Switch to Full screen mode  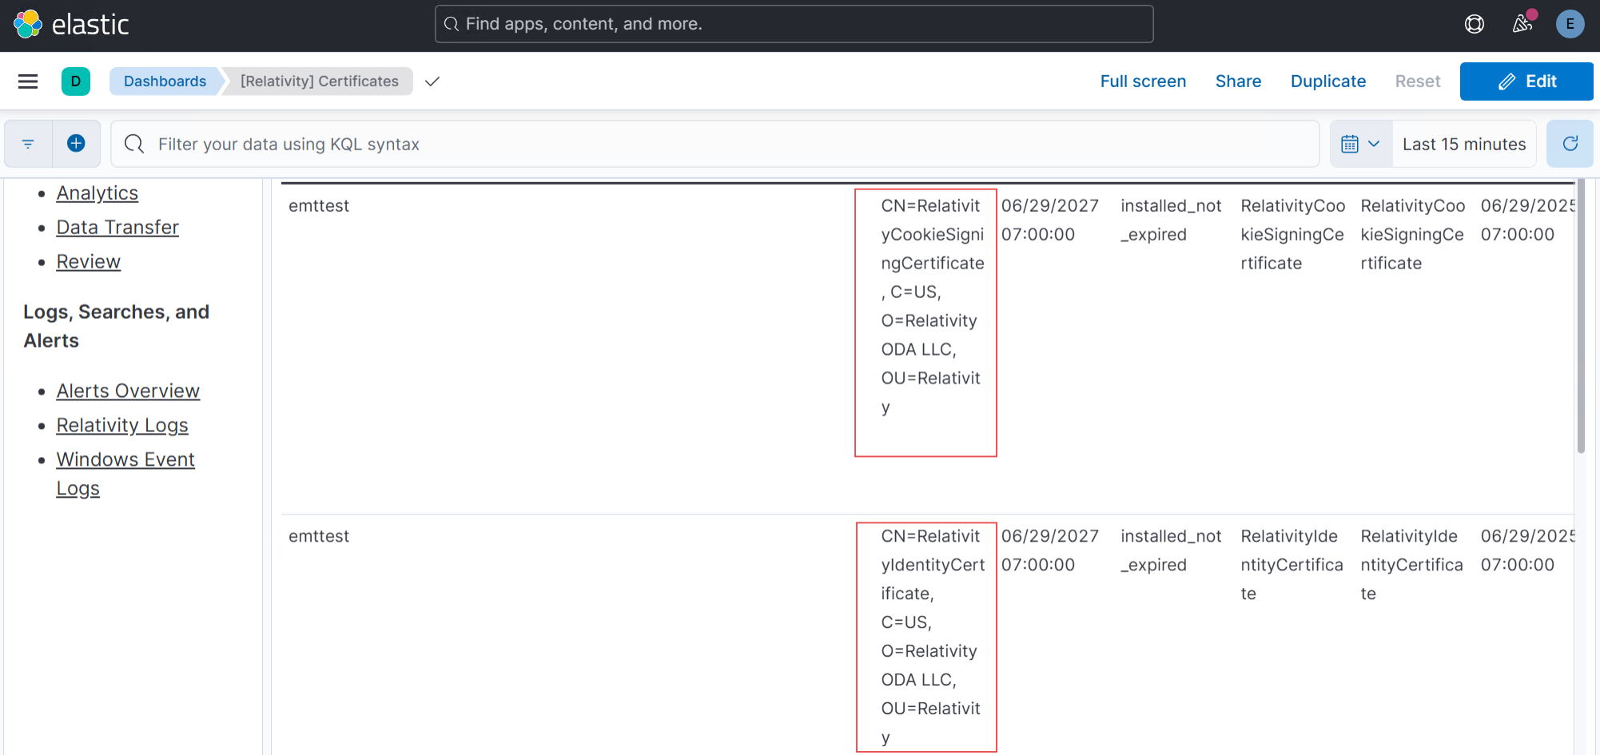[1142, 81]
